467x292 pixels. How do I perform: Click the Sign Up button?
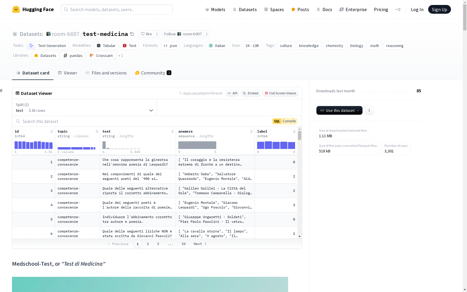click(x=439, y=9)
